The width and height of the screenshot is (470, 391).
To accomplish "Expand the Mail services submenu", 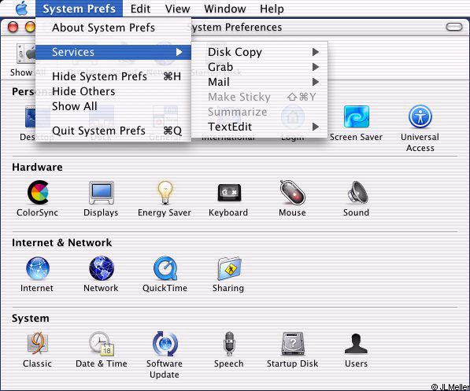I will (x=260, y=82).
